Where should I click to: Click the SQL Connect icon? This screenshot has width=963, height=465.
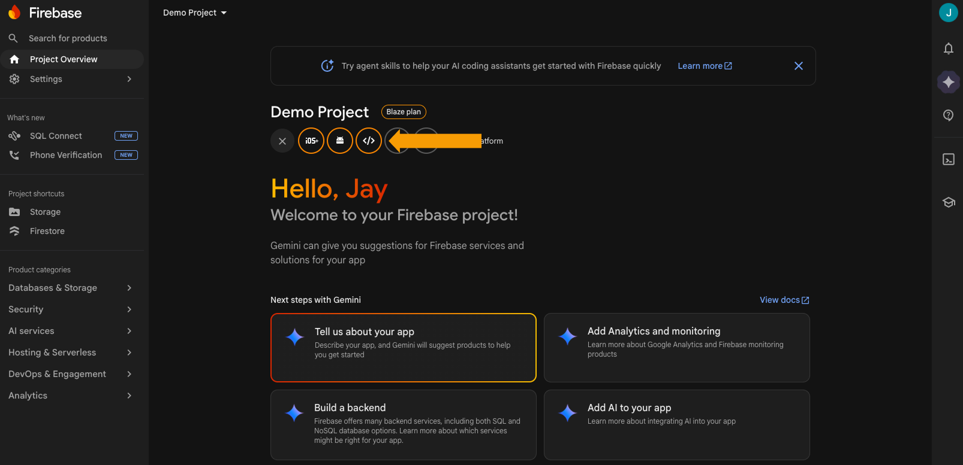point(14,136)
